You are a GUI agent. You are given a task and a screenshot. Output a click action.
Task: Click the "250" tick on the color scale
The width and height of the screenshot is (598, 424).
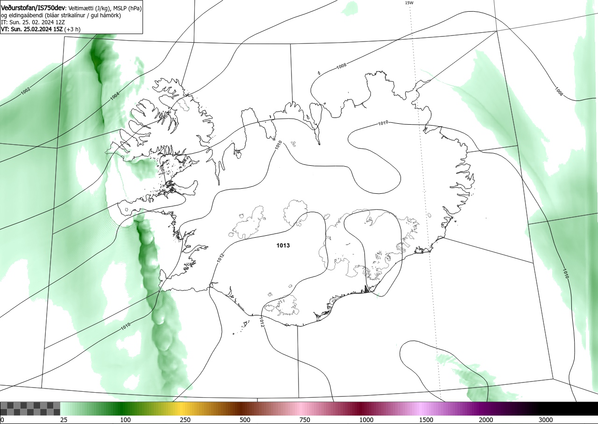185,420
